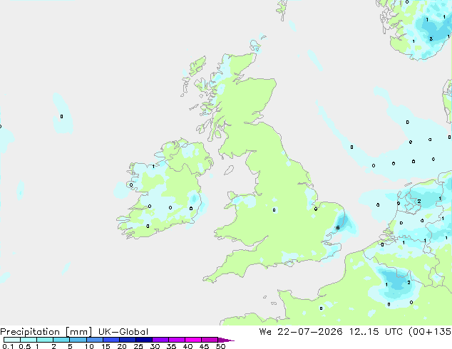Click the 'We 22-07-2026' date text
The image size is (452, 349).
coord(301,332)
